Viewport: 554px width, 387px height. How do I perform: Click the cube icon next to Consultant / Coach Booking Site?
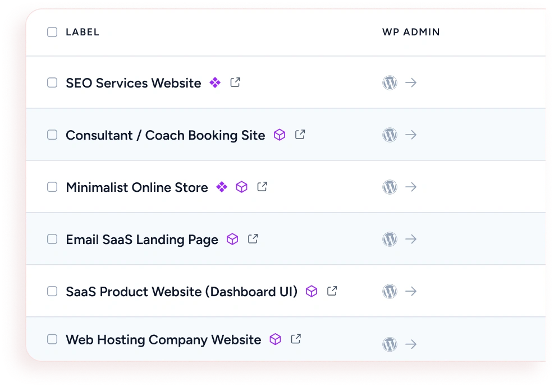pos(279,135)
